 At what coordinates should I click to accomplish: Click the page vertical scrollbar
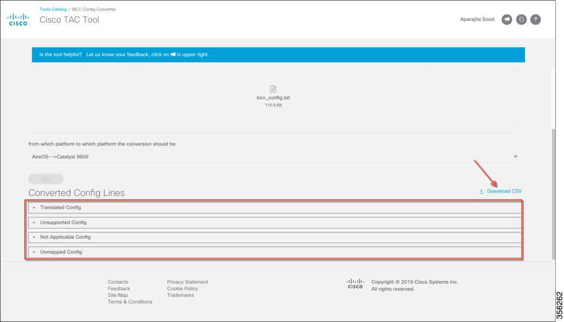[x=554, y=195]
